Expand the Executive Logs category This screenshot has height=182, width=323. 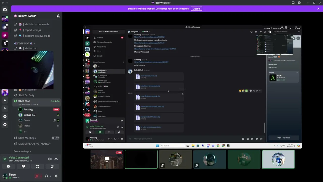point(22,151)
